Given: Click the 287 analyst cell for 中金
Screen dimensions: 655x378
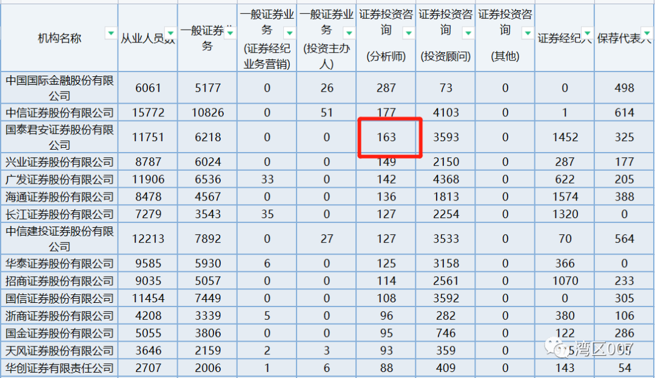Looking at the screenshot, I should 386,88.
